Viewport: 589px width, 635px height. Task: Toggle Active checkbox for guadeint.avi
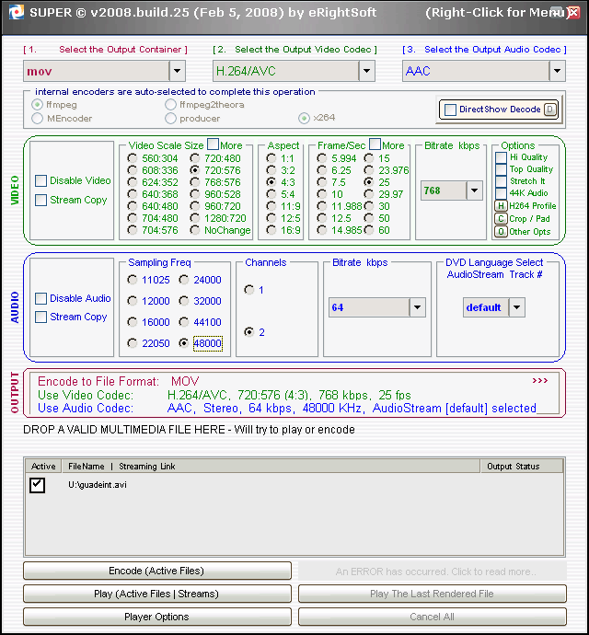tap(37, 485)
